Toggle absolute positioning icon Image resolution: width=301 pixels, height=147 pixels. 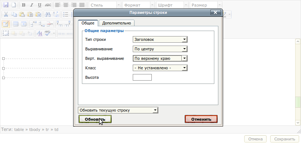point(30,33)
